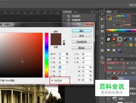Select the R red radio button

52,67
